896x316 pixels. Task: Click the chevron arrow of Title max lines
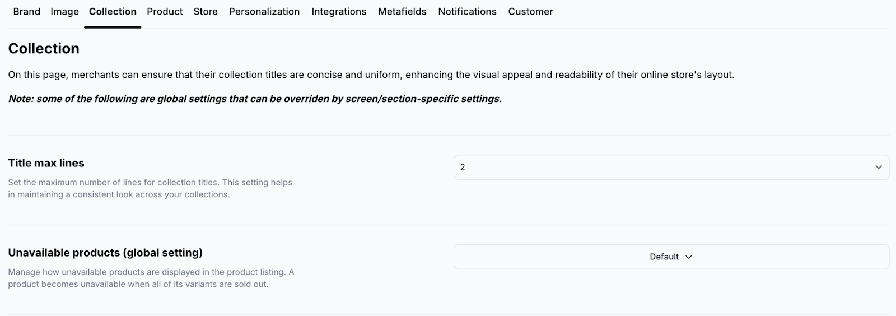click(x=878, y=167)
